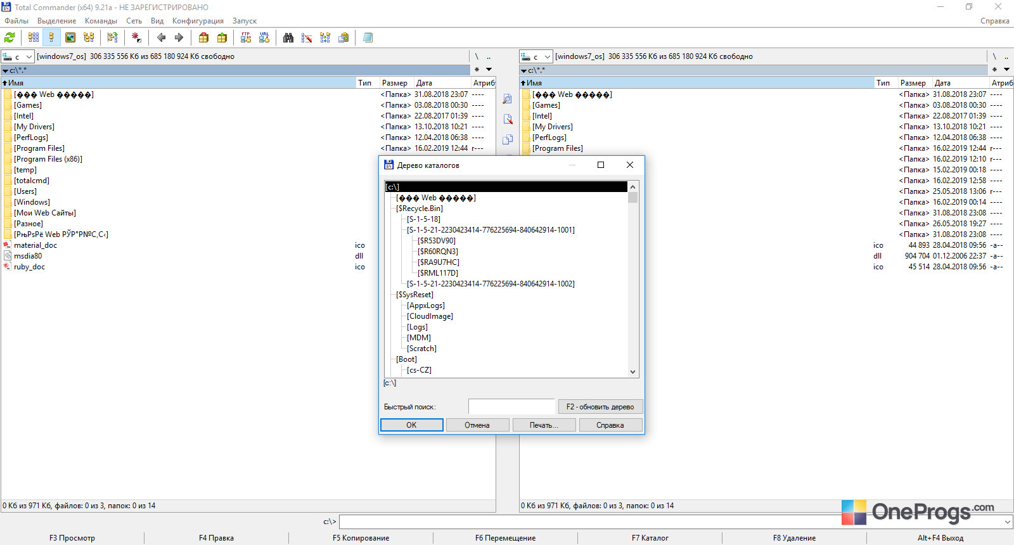This screenshot has width=1014, height=545.
Task: Open the Выделение menu
Action: click(56, 21)
